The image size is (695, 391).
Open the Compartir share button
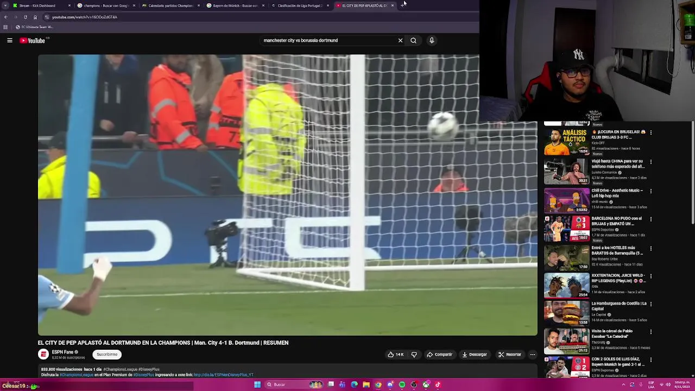pyautogui.click(x=439, y=355)
